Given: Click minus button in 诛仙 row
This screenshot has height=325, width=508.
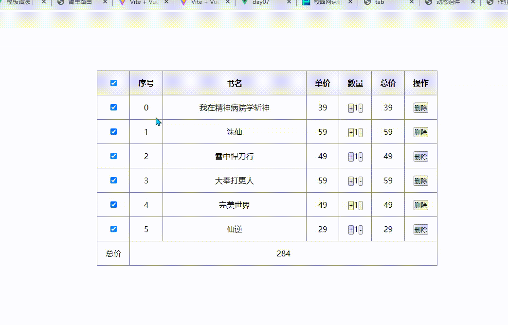Looking at the screenshot, I should click(361, 132).
